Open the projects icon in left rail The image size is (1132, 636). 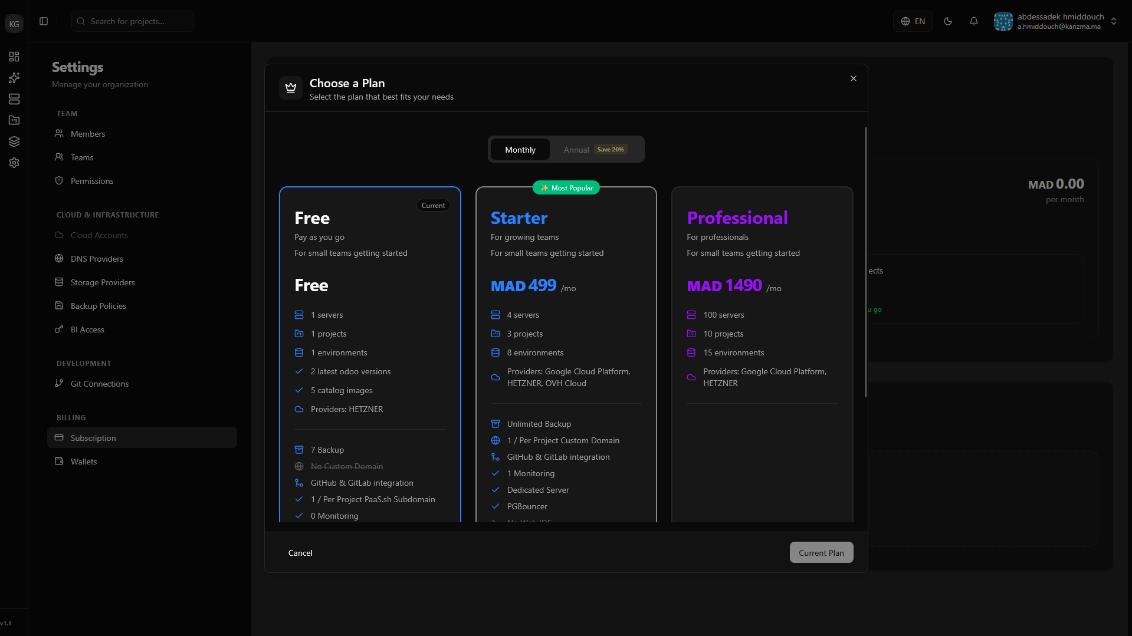[x=14, y=120]
